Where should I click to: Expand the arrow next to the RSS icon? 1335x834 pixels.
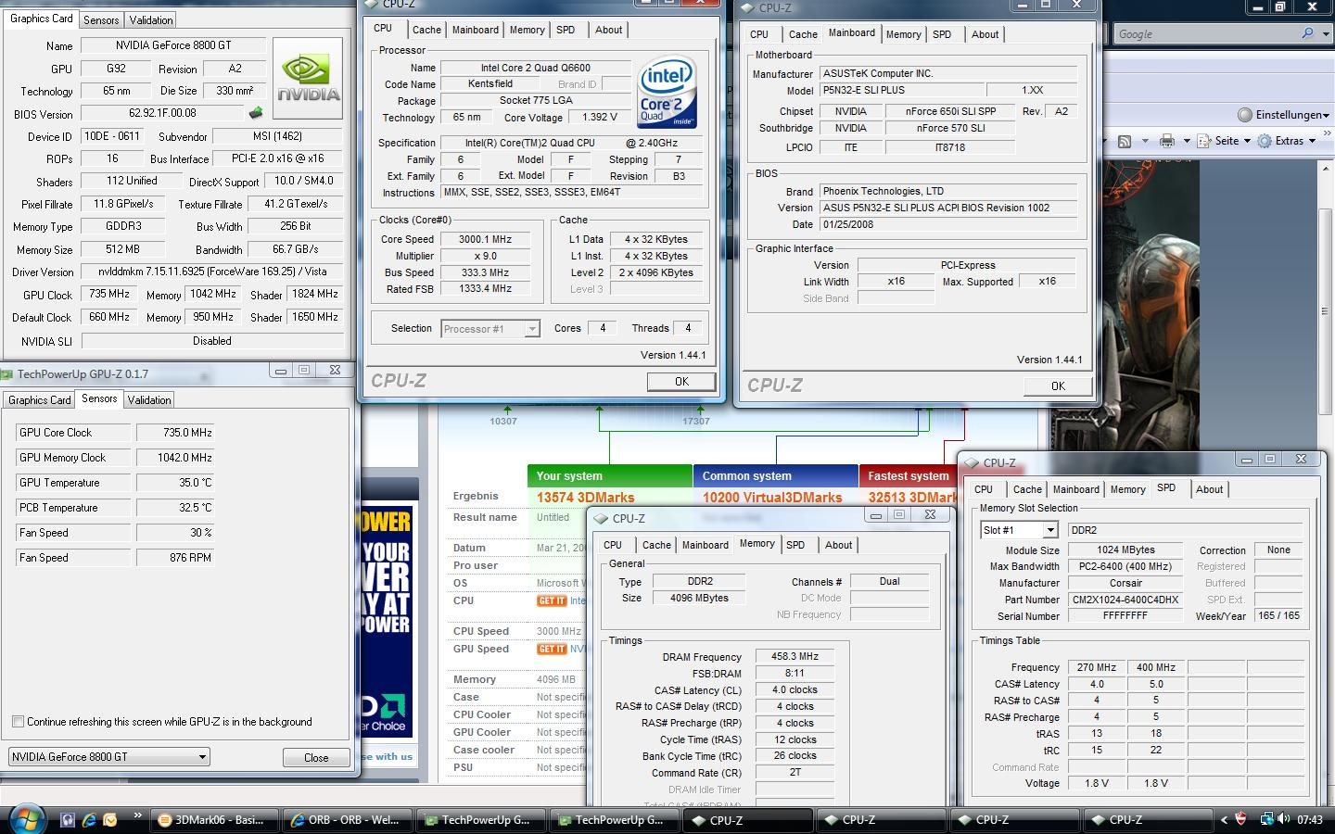click(x=1144, y=141)
